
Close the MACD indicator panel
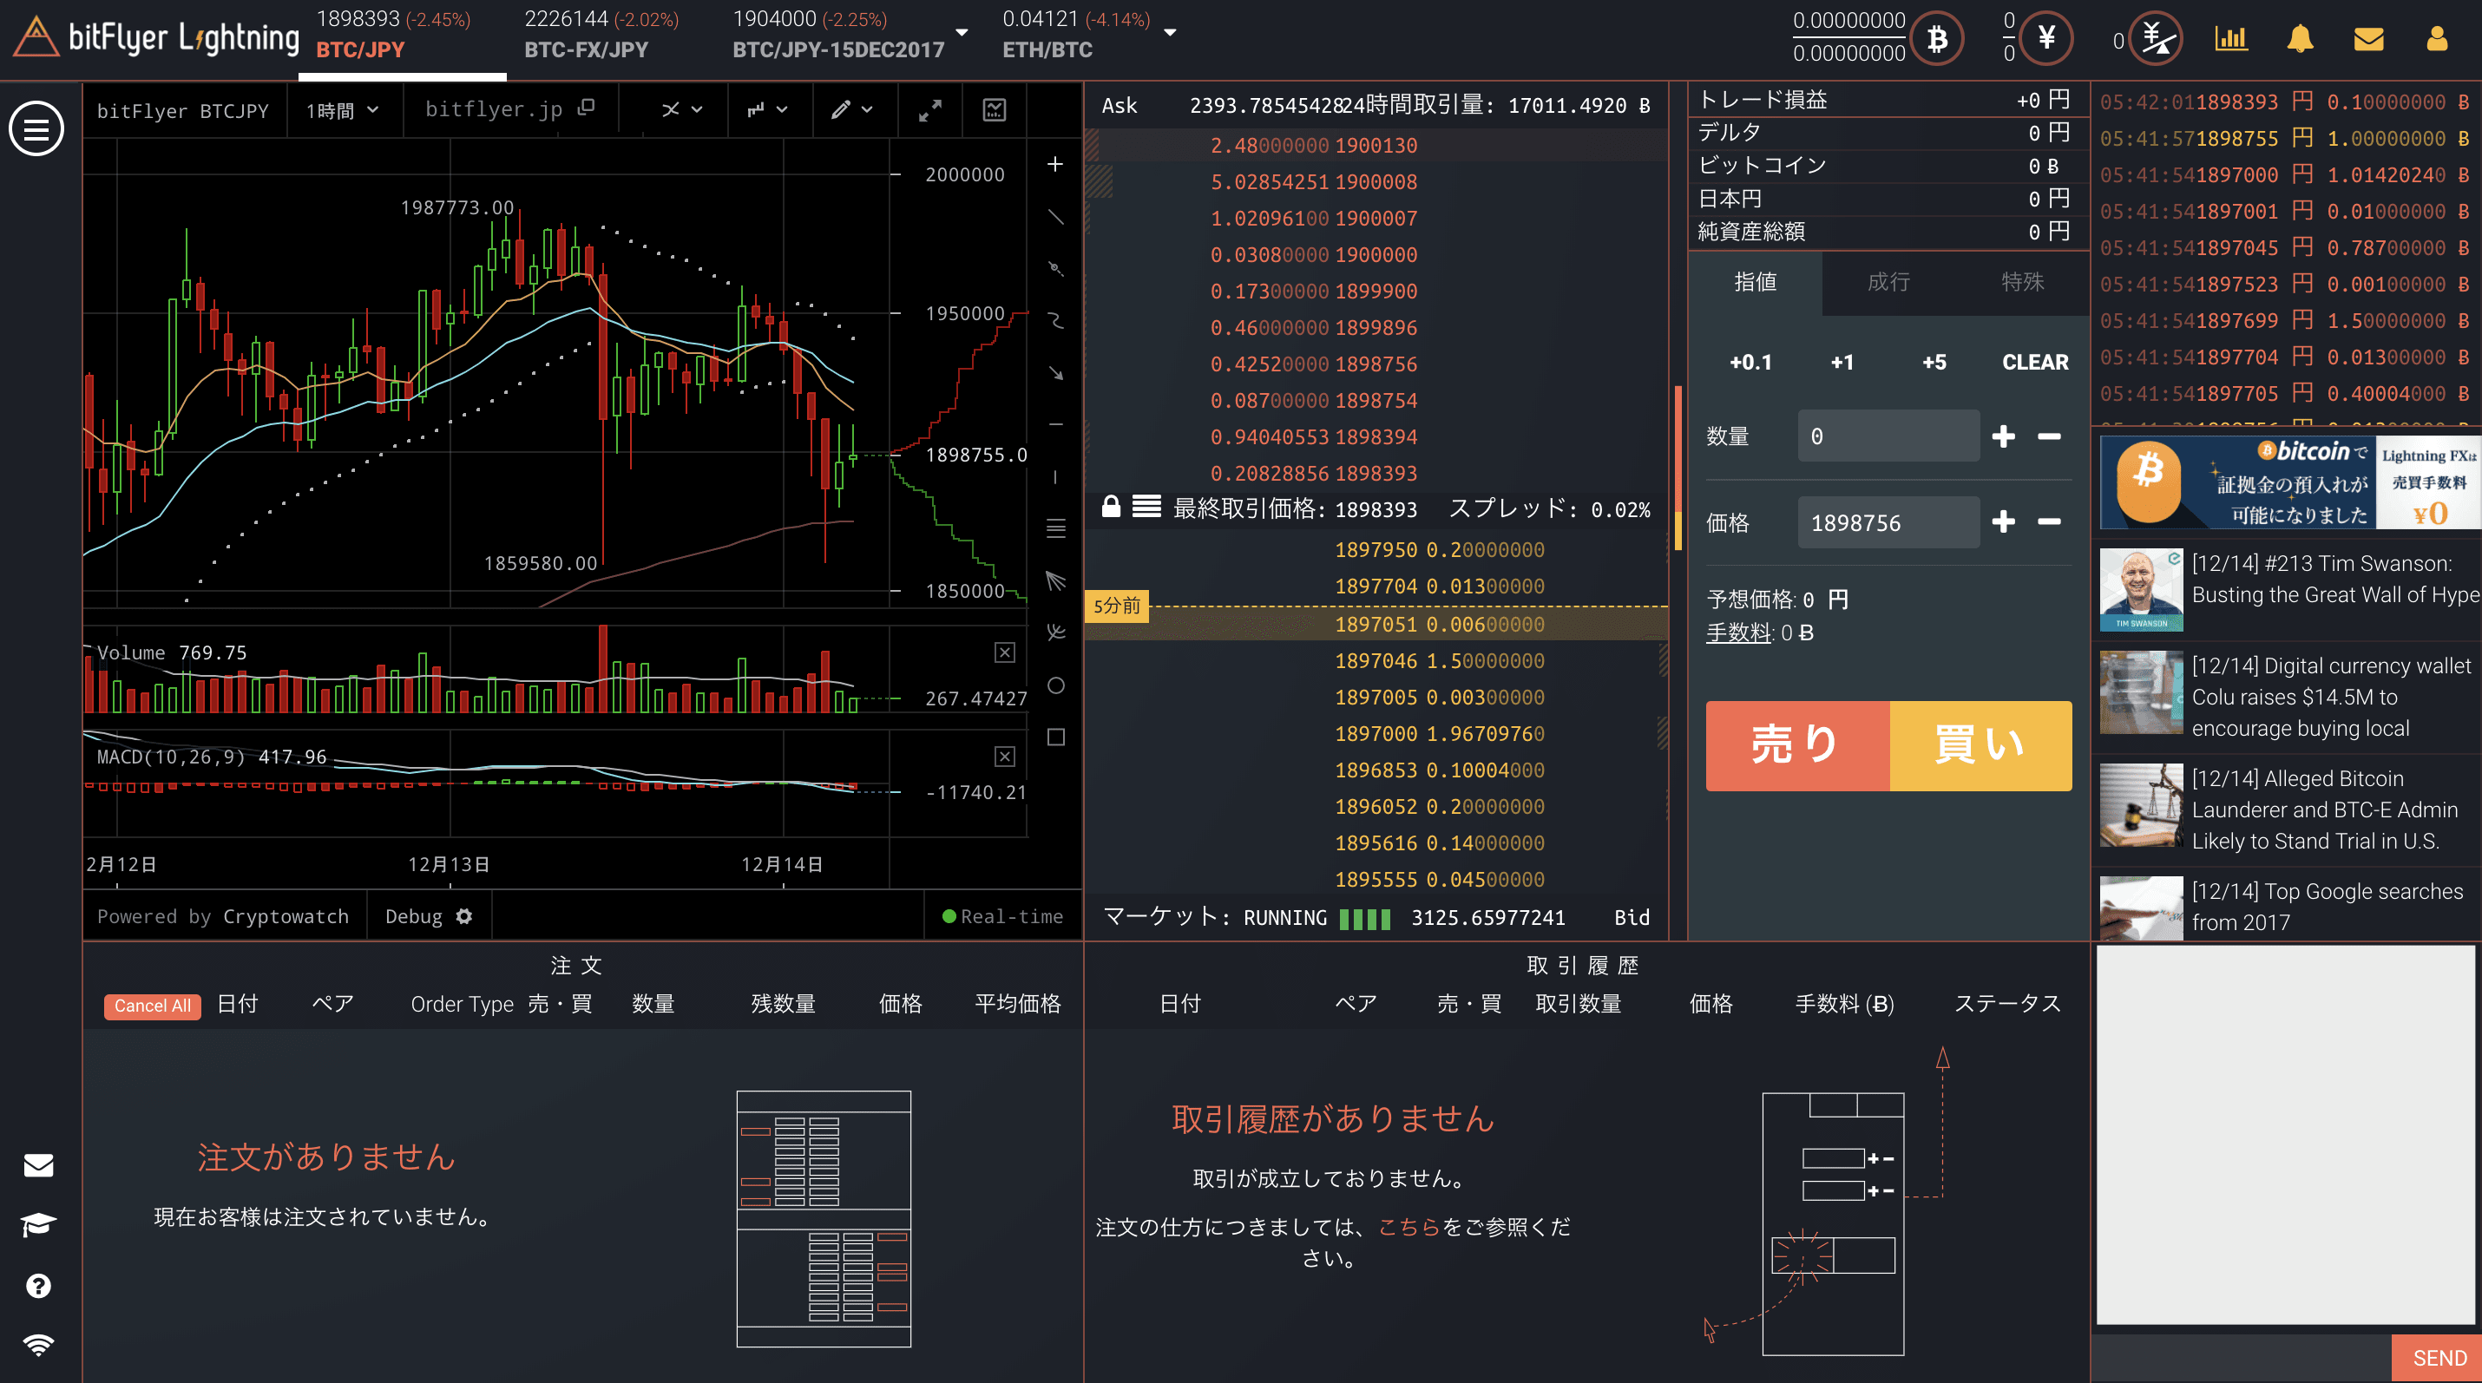coord(1004,756)
